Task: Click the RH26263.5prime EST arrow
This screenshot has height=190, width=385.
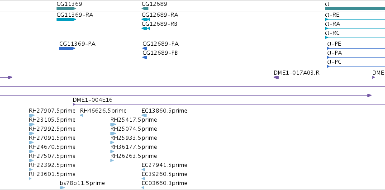Action: (112, 161)
